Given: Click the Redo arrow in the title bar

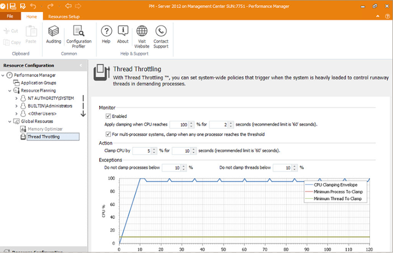Looking at the screenshot, I should pos(51,6).
